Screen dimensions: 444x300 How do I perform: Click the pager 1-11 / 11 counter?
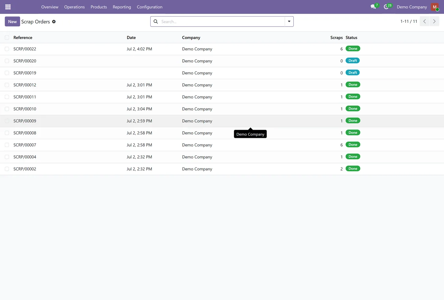[x=409, y=21]
